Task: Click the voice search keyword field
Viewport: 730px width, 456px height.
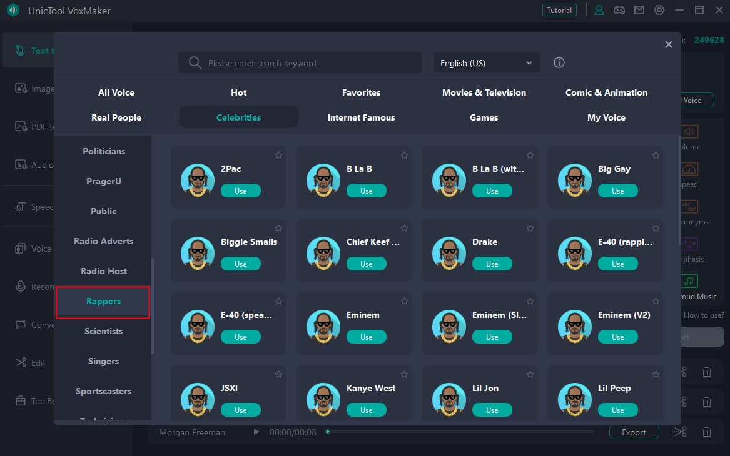Action: pos(300,63)
